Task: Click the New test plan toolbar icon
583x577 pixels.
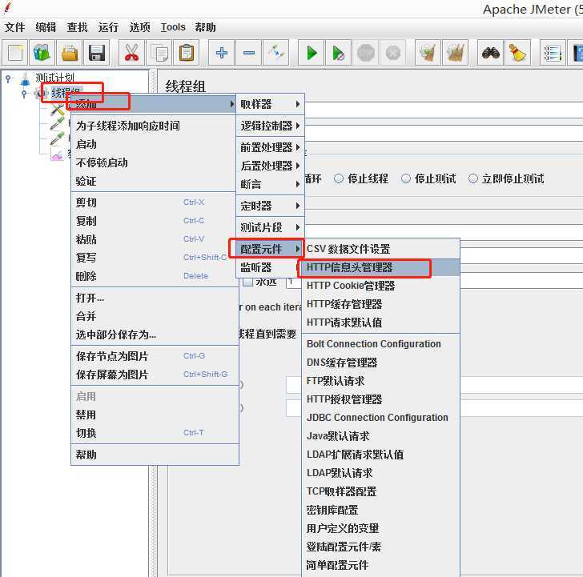Action: click(15, 53)
